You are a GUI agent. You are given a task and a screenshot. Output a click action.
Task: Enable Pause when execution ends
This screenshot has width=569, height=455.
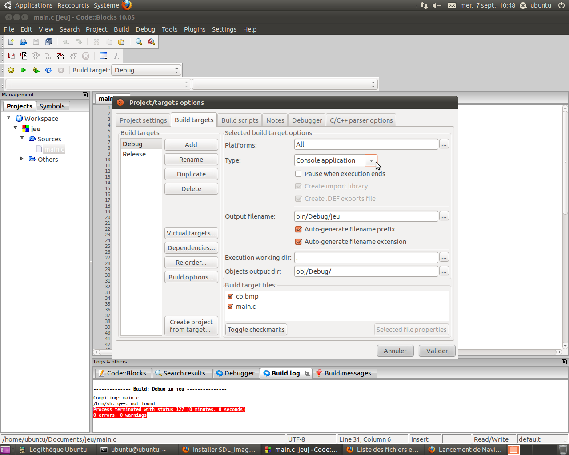point(298,174)
